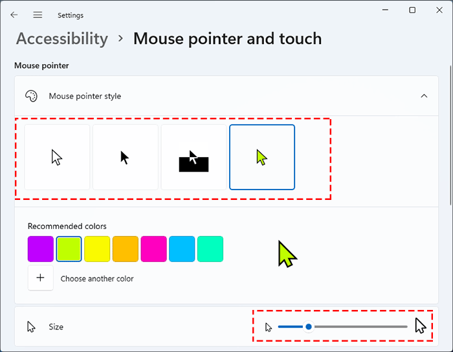Select the custom lime pointer style
The height and width of the screenshot is (352, 453).
pos(262,157)
